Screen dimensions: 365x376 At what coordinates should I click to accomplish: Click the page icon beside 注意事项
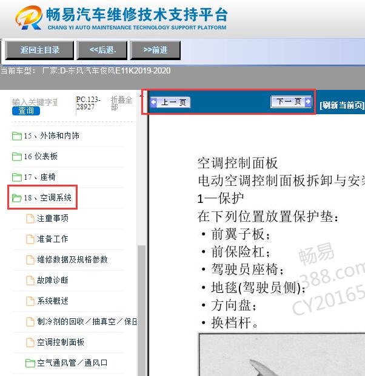pos(30,219)
